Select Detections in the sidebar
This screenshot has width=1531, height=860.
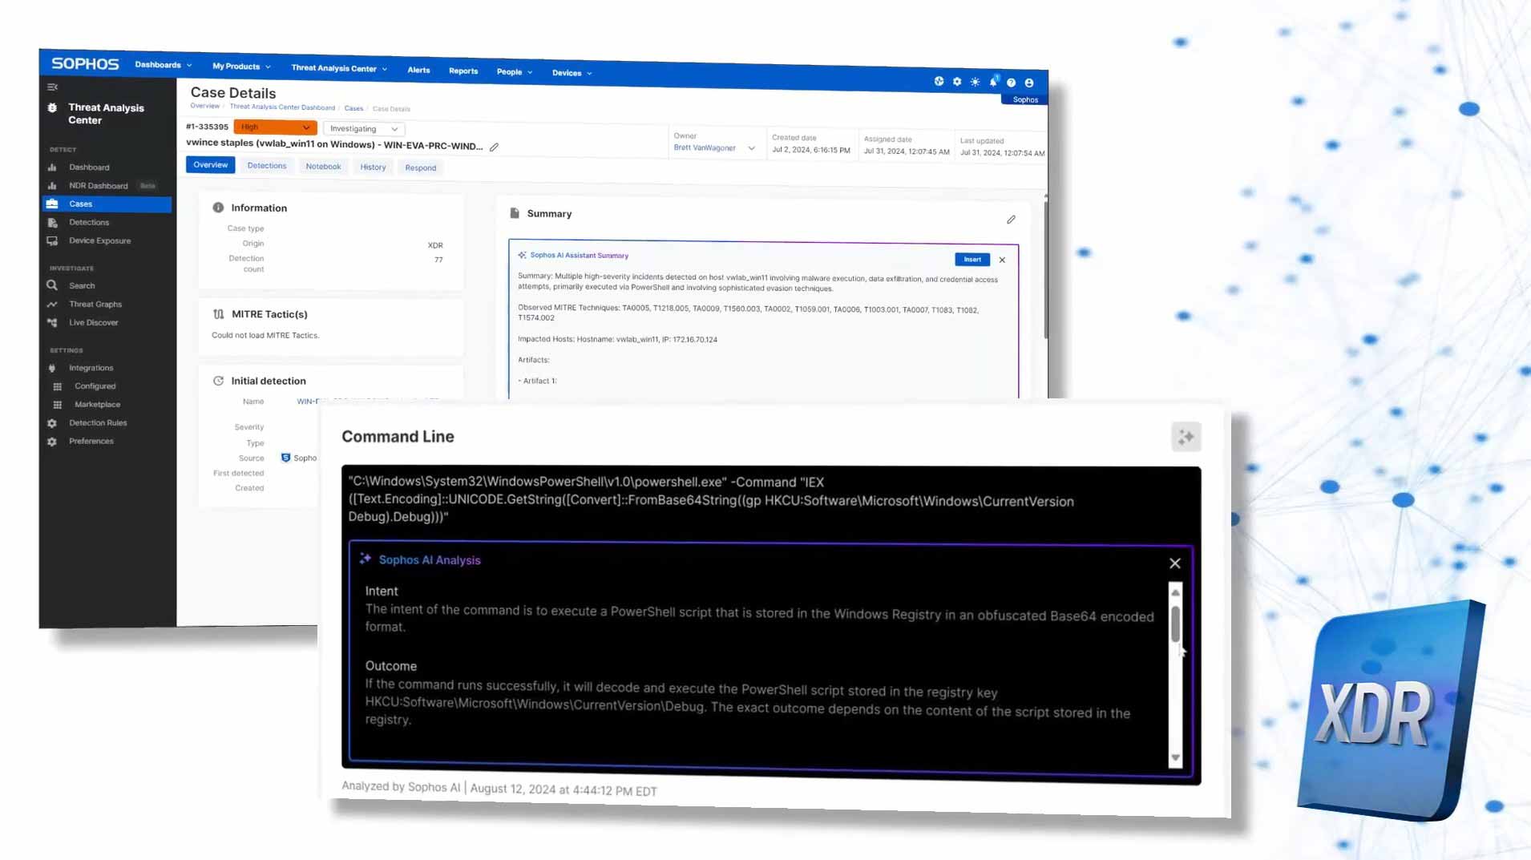(87, 222)
